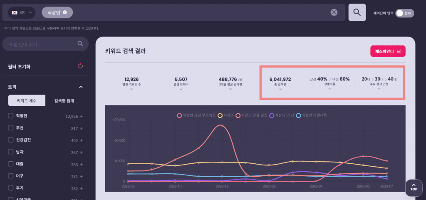Viewport: 426px width, 200px height.
Task: Click the 키워드 검색 결과 heading
Action: click(x=125, y=51)
